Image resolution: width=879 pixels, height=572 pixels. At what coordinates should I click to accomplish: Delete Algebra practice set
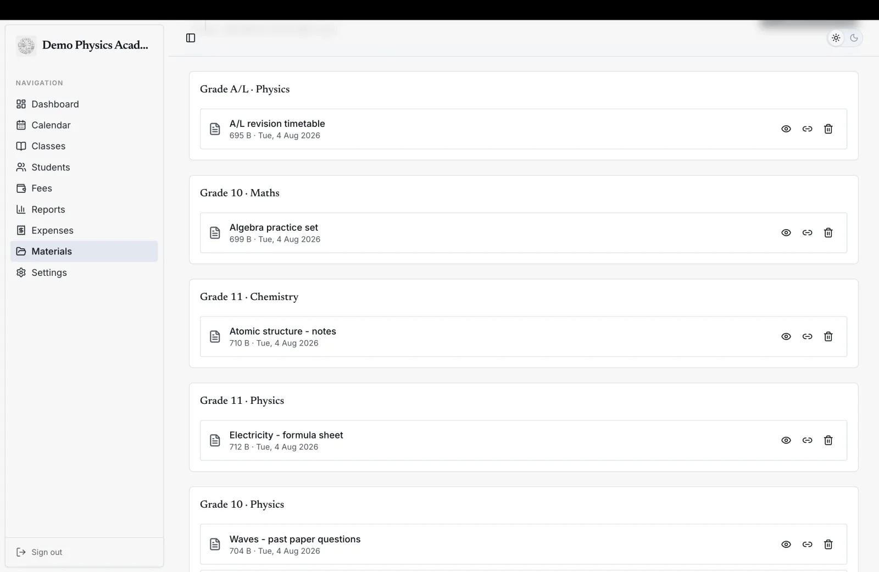tap(828, 232)
